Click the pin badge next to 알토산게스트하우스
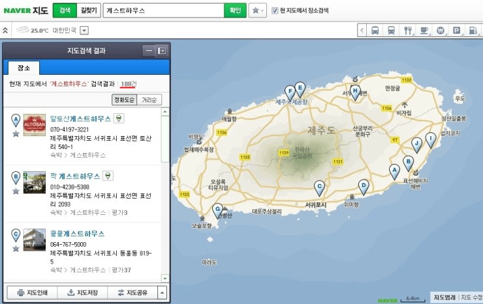The height and width of the screenshot is (304, 483). coord(119,118)
